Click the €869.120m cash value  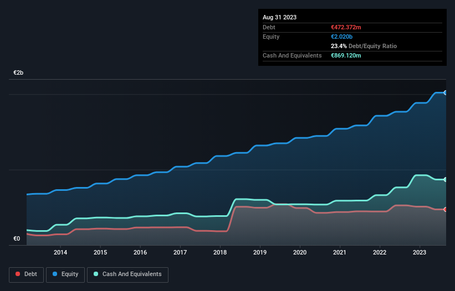[346, 55]
